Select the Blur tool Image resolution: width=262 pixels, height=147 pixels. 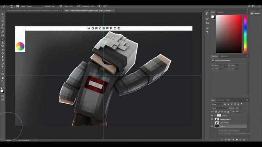point(2,57)
